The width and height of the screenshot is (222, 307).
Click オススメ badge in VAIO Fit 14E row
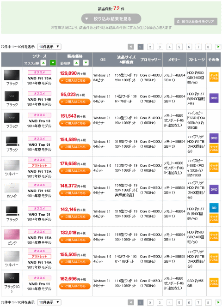39,94
